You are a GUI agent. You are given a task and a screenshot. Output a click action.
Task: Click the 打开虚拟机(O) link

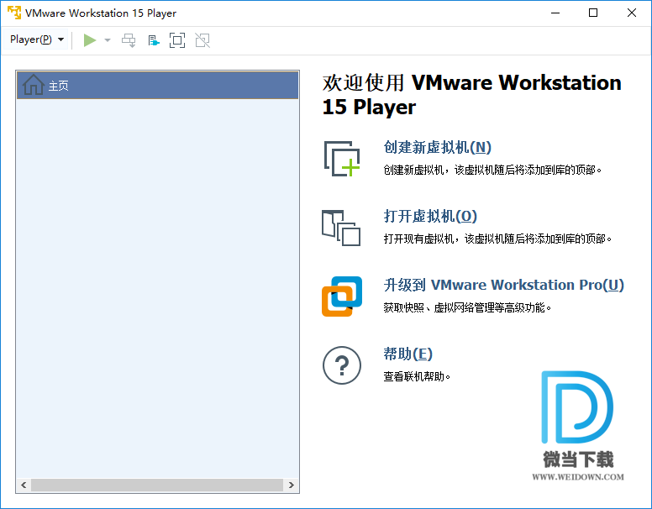tap(430, 216)
